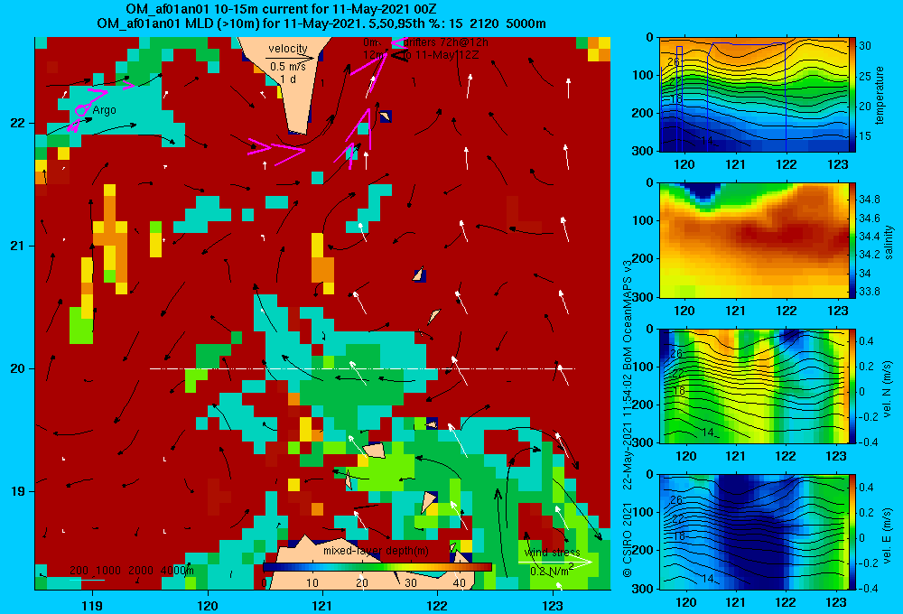Open the salinity cross-section panel

point(753,240)
